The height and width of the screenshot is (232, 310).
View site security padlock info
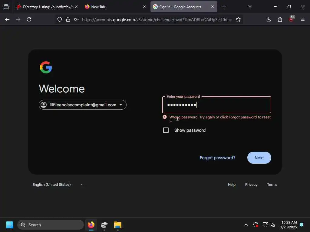[x=68, y=19]
